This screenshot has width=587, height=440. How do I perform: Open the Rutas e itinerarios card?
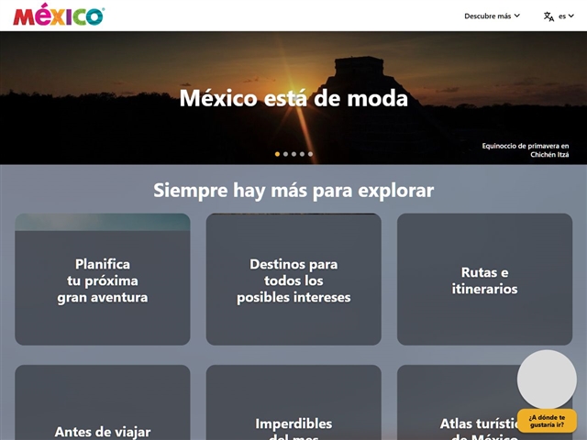(485, 279)
